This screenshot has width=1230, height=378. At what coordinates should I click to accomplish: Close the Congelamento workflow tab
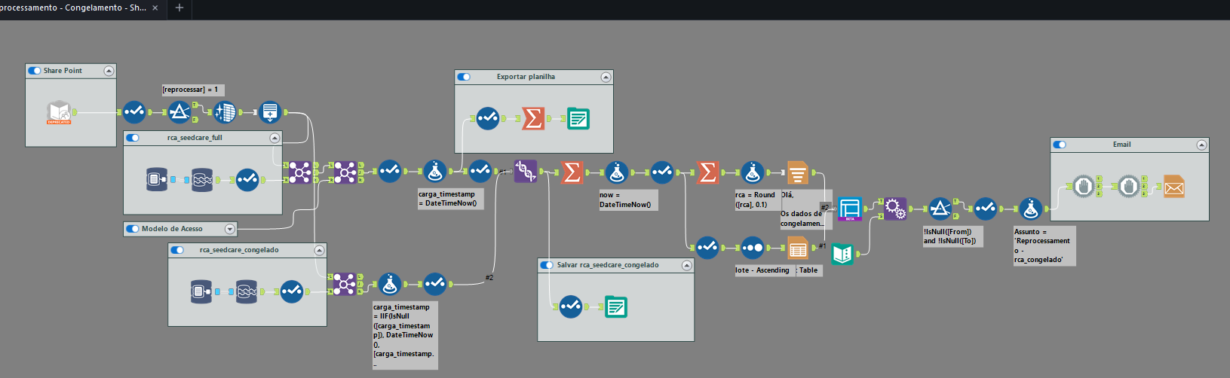pyautogui.click(x=155, y=8)
